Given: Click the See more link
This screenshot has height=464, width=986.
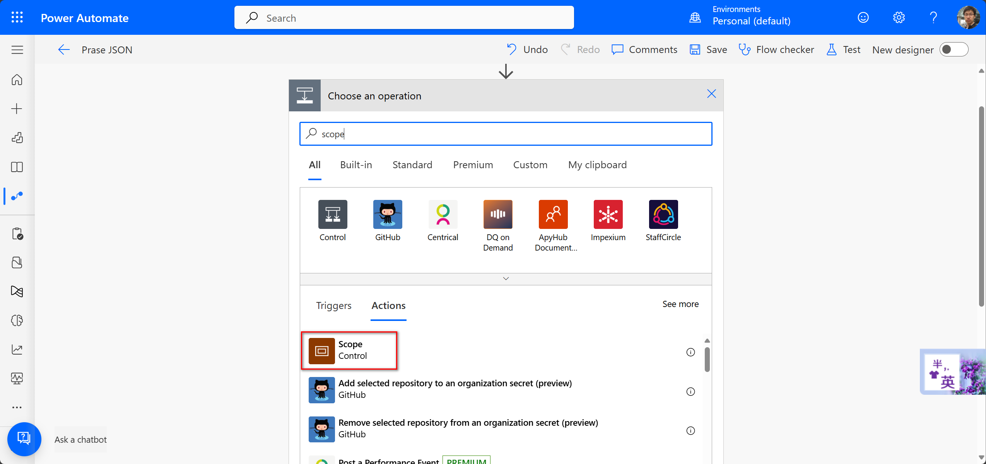Looking at the screenshot, I should pyautogui.click(x=680, y=304).
